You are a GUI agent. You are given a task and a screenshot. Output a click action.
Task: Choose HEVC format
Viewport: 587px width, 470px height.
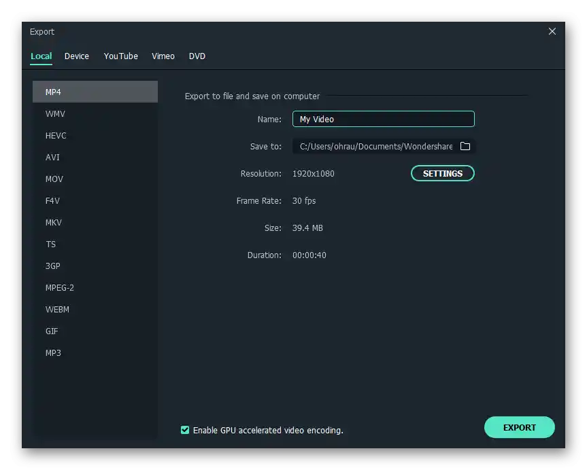pos(95,135)
